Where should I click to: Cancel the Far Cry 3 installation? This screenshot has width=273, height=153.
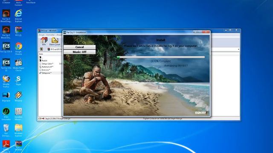pos(80,47)
